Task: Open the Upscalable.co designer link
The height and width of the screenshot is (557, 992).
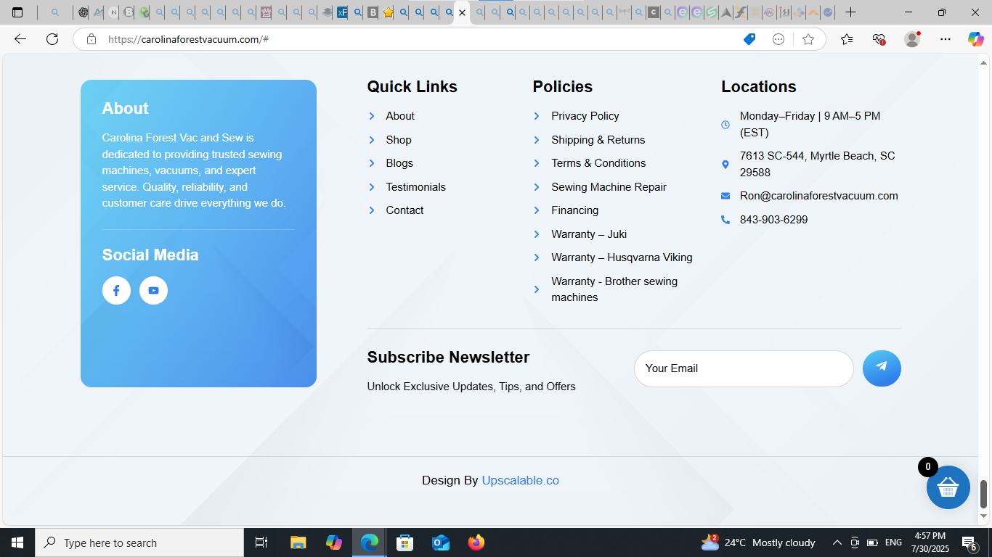Action: click(x=520, y=480)
